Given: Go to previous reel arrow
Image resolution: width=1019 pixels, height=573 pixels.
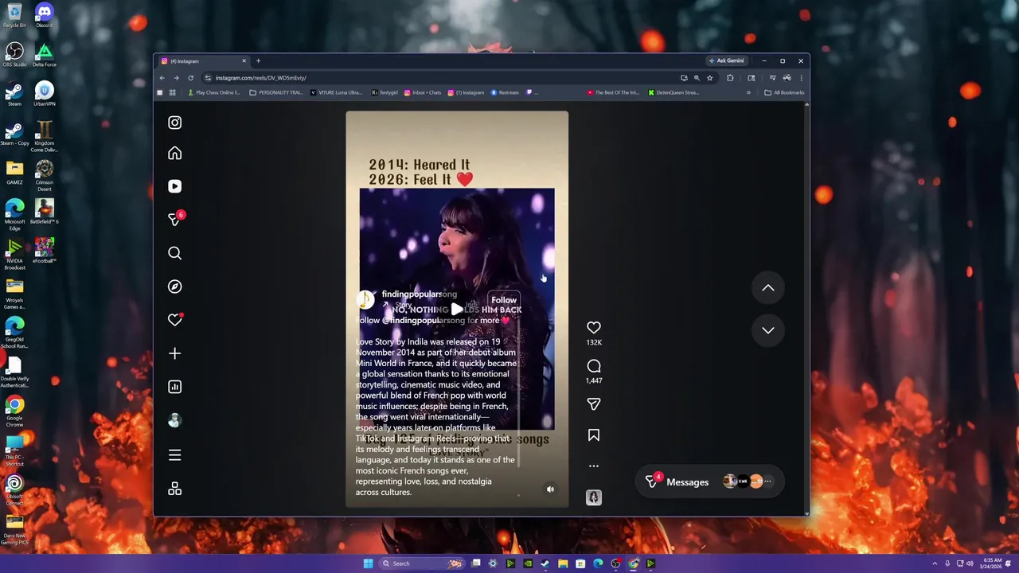Looking at the screenshot, I should pyautogui.click(x=768, y=288).
